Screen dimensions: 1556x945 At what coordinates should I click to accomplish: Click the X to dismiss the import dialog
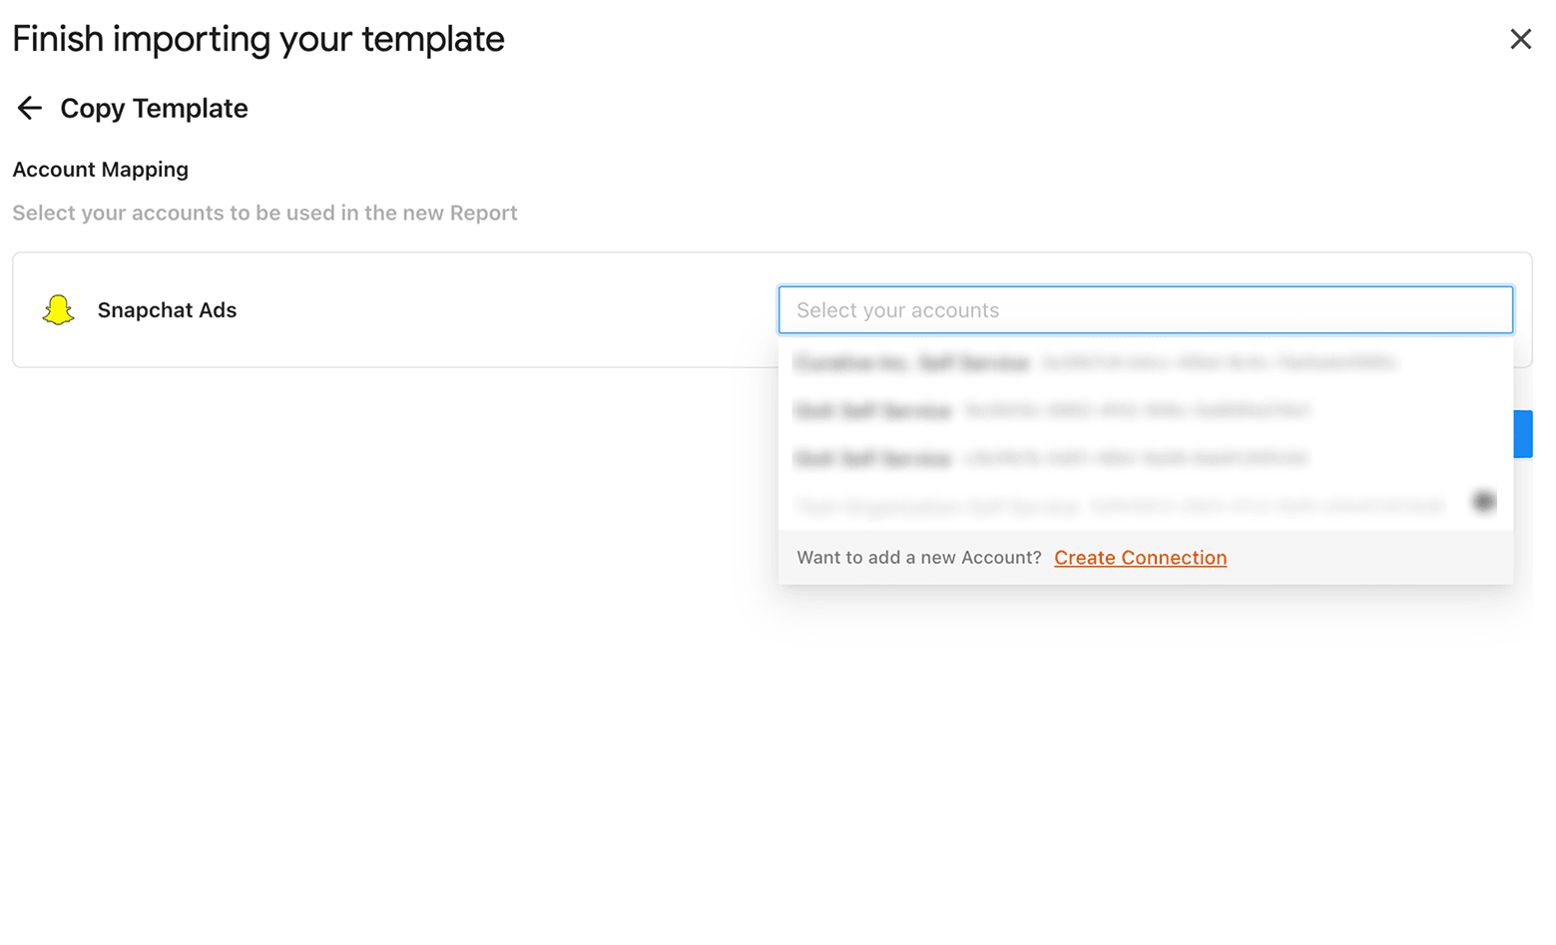pos(1520,38)
